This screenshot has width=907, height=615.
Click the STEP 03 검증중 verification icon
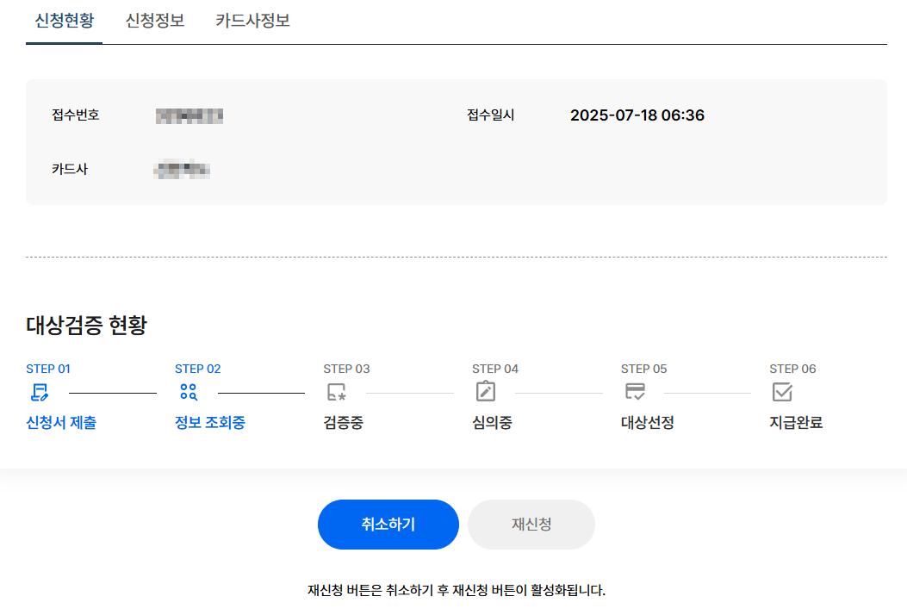(x=335, y=394)
